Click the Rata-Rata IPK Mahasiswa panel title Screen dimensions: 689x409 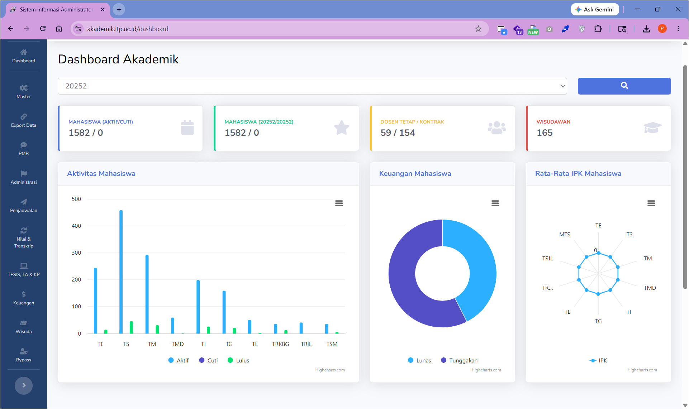point(578,173)
